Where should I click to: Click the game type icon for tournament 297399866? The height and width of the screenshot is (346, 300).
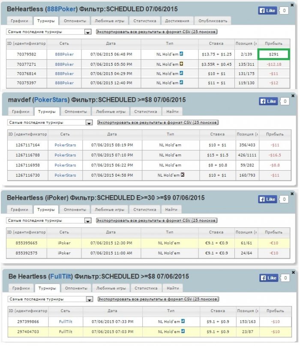pos(183,321)
